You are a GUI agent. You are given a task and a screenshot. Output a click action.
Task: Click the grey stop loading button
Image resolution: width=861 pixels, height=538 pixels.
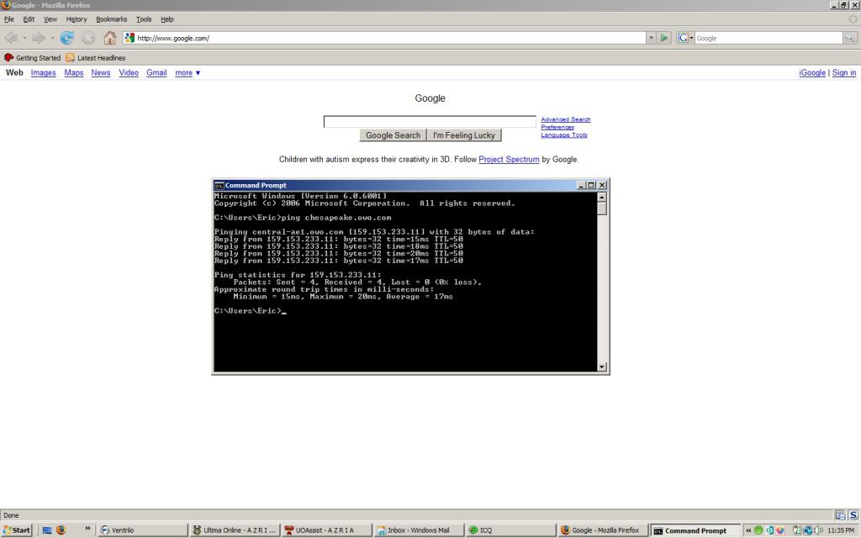pos(87,38)
